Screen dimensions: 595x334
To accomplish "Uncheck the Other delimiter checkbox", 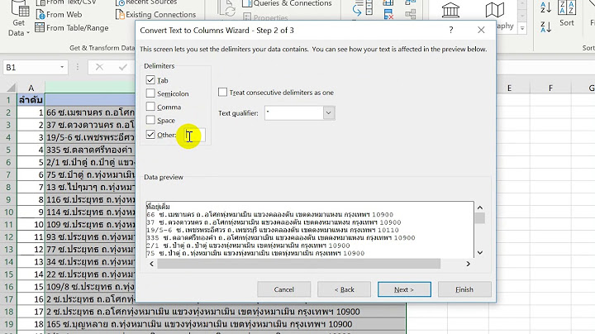I will coord(150,135).
